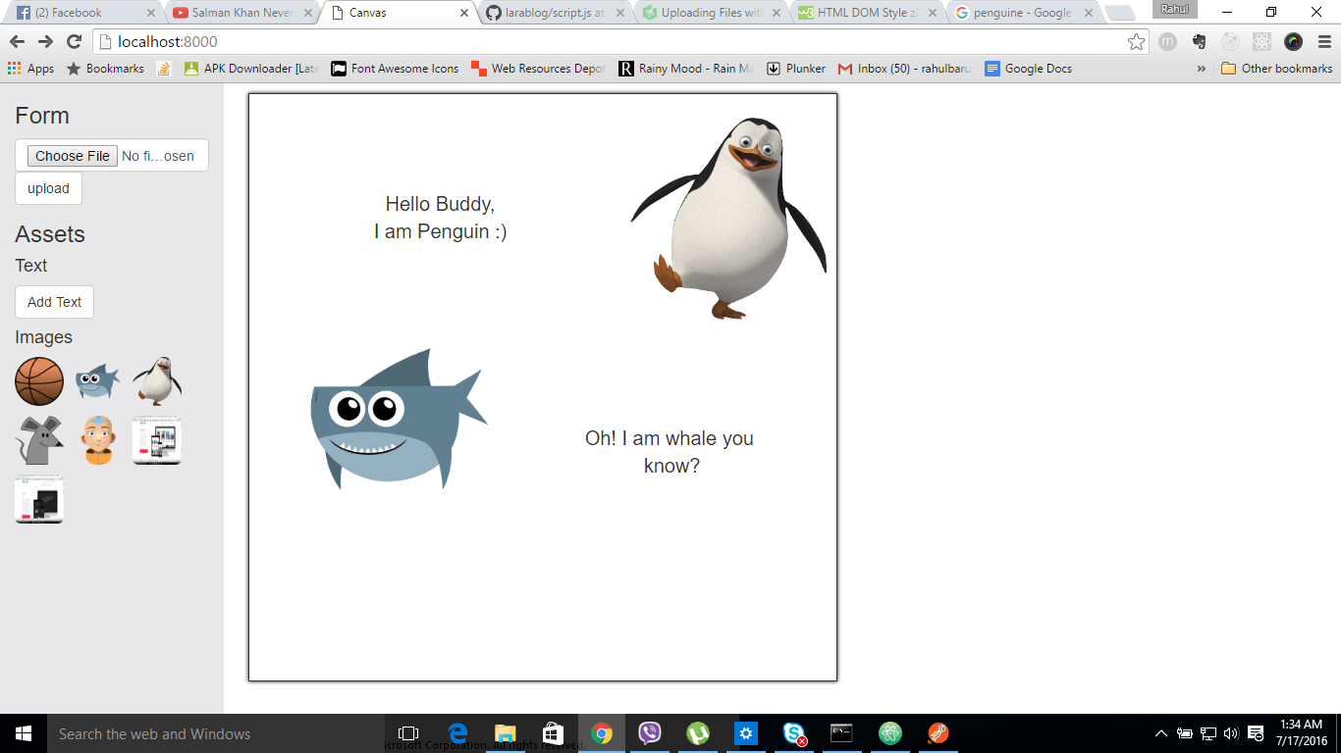Open the Plunker bookmark
The width and height of the screenshot is (1341, 753).
point(796,69)
